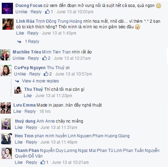This screenshot has height=167, width=168.
Task: Reply to Heo Tron comment
Action: [31, 142]
